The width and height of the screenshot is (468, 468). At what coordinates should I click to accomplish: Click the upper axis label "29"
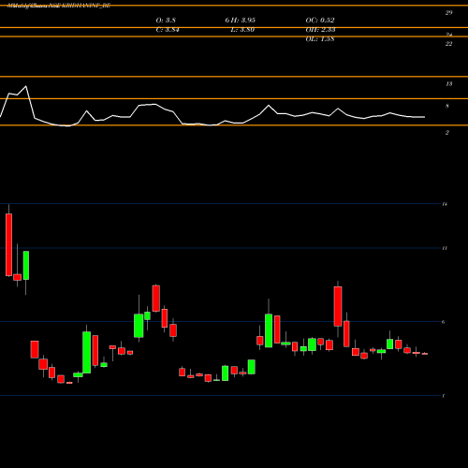448,13
